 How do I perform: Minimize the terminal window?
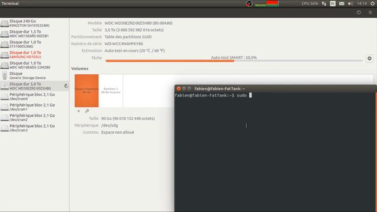tap(184, 89)
